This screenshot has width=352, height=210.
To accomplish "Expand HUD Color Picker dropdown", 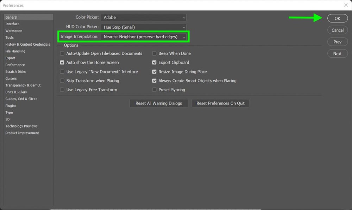I will click(x=144, y=27).
